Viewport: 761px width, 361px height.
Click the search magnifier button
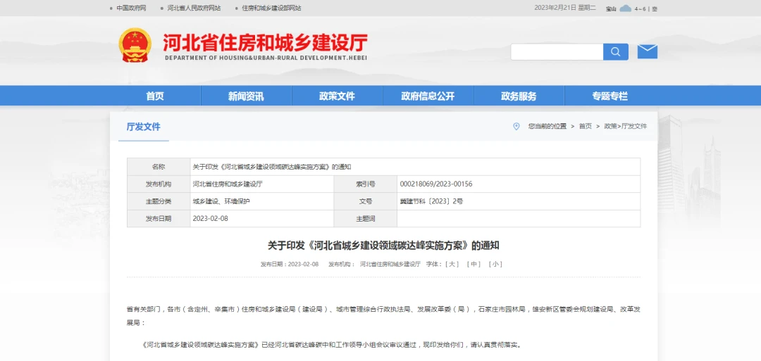(615, 52)
